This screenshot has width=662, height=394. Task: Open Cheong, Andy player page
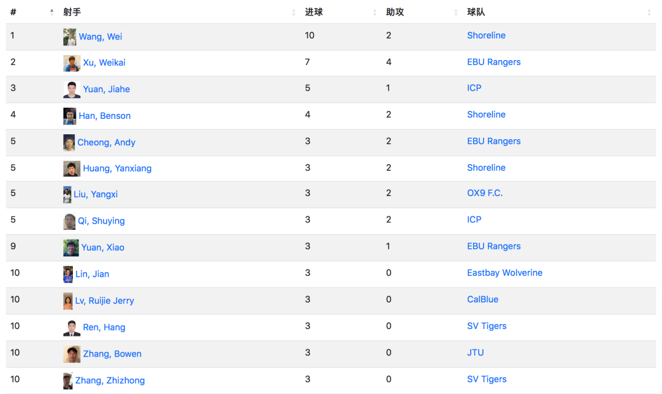click(x=106, y=142)
